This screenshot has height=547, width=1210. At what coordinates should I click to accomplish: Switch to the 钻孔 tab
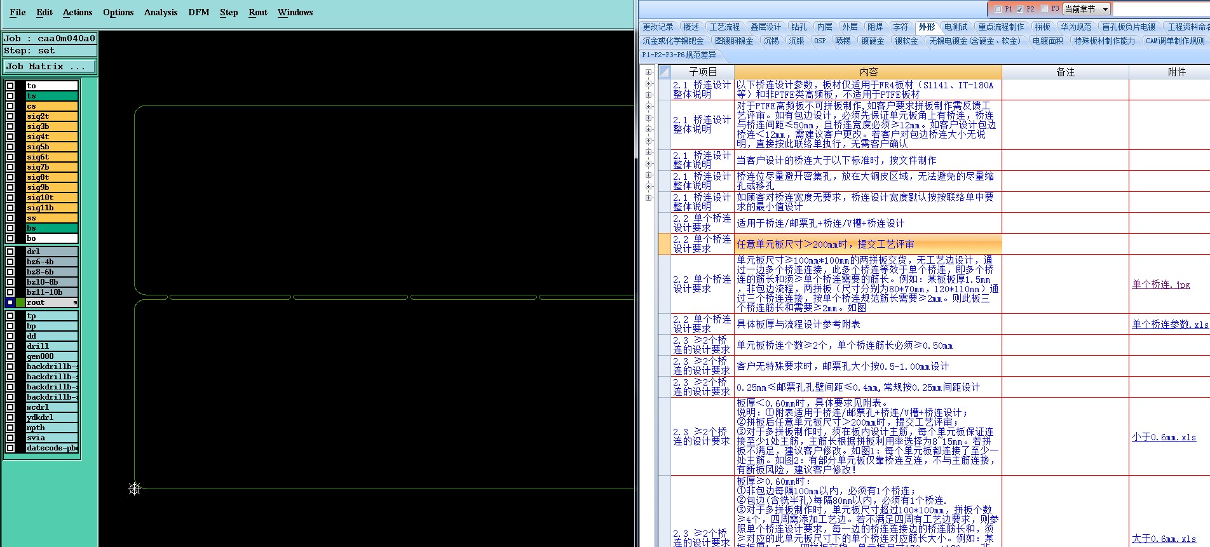coord(799,27)
